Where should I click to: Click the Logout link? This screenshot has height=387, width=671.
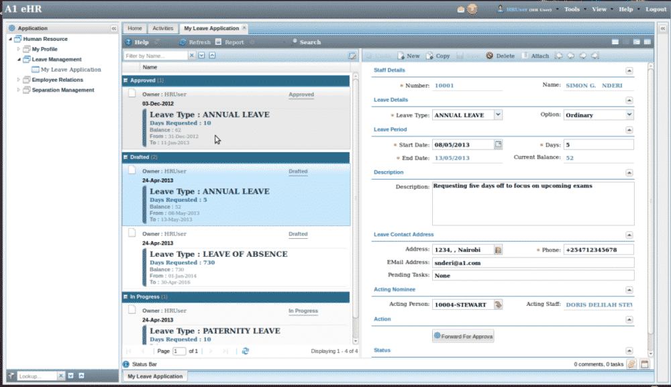(656, 9)
